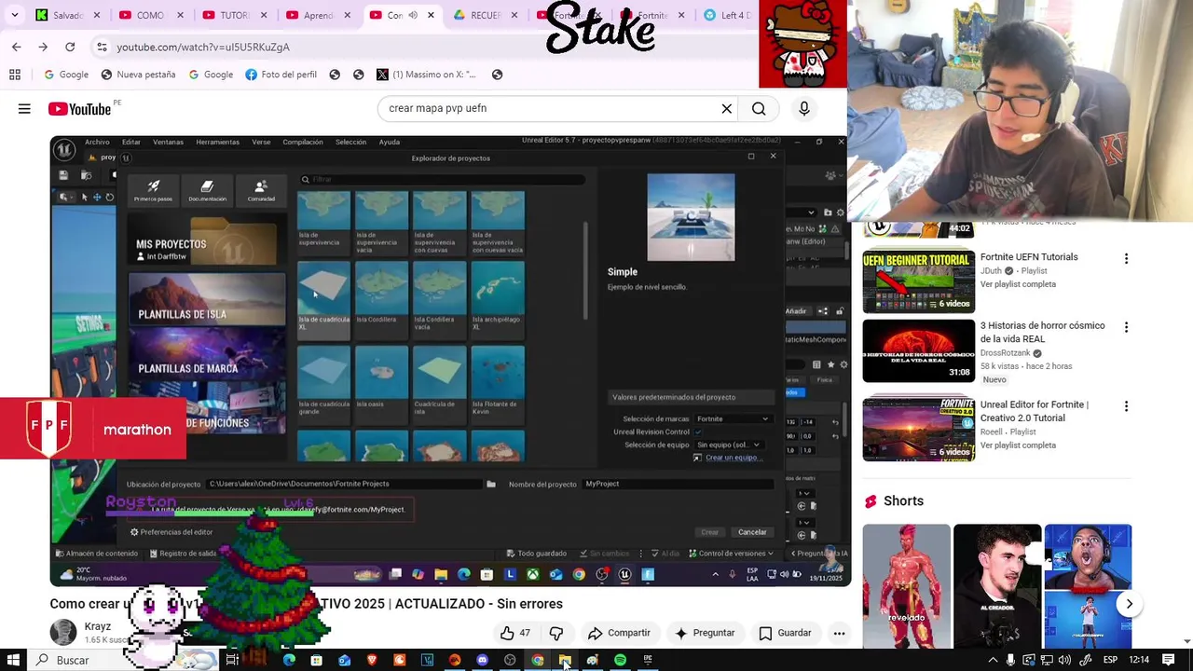1193x671 pixels.
Task: Click the page scrollbar down arrow
Action: tap(1186, 641)
